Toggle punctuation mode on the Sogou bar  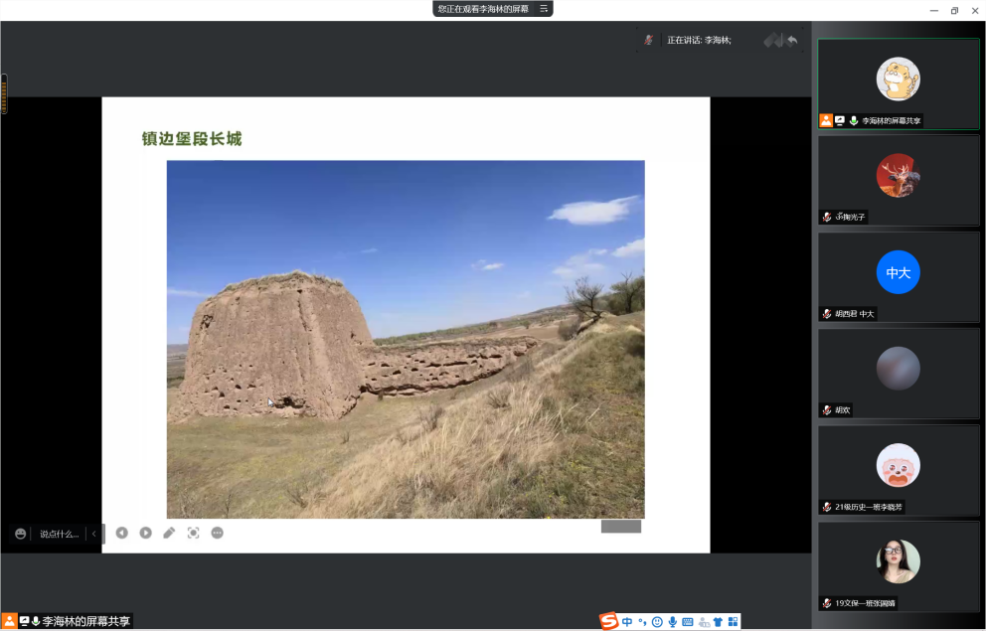(x=642, y=622)
